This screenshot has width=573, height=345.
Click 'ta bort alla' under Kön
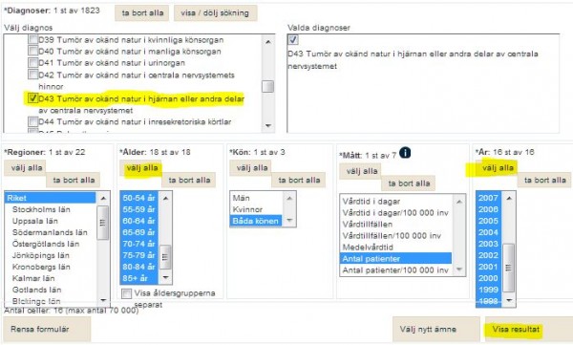pos(299,180)
